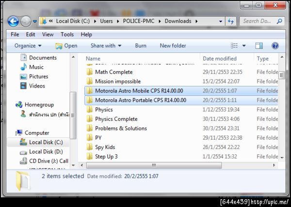
Task: Select the Math Complete folder
Action: tap(114, 72)
